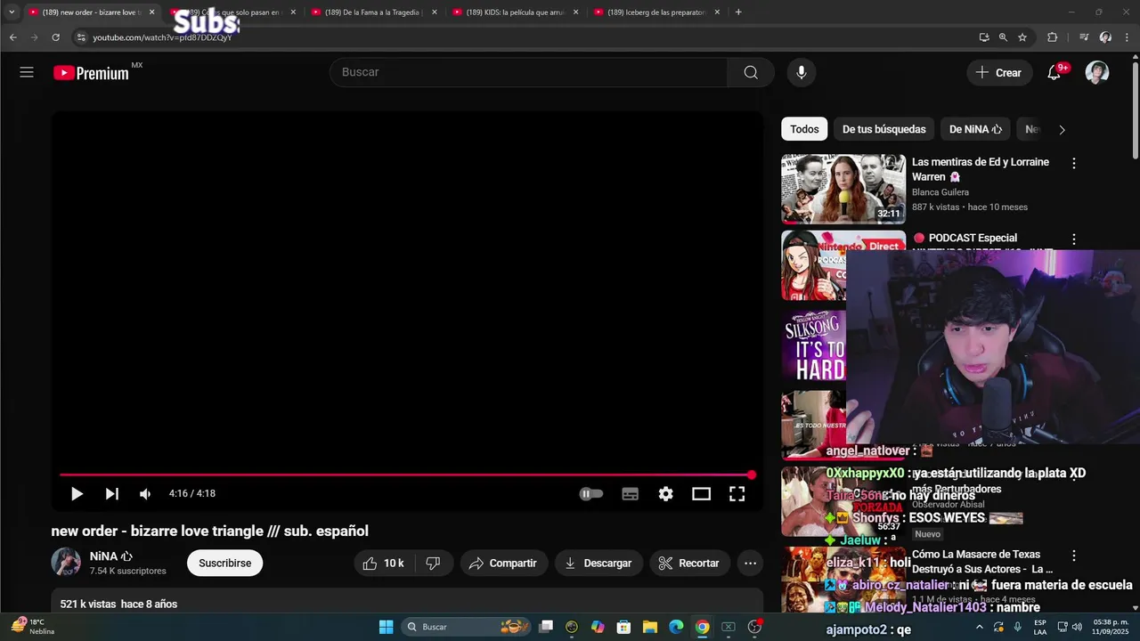Click the Buscar search input field
This screenshot has height=641, width=1140.
click(528, 72)
